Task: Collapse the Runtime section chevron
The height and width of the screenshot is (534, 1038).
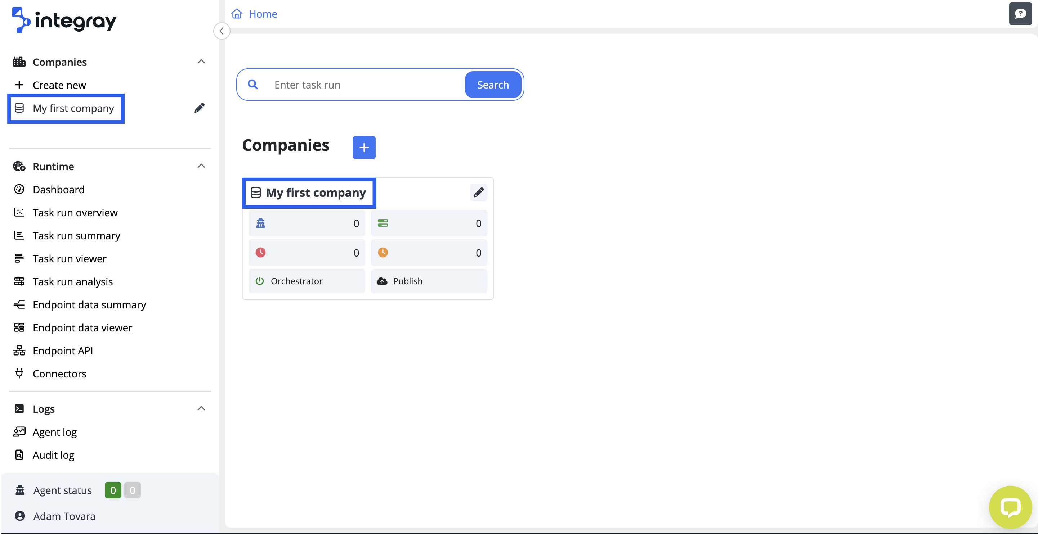Action: (201, 166)
